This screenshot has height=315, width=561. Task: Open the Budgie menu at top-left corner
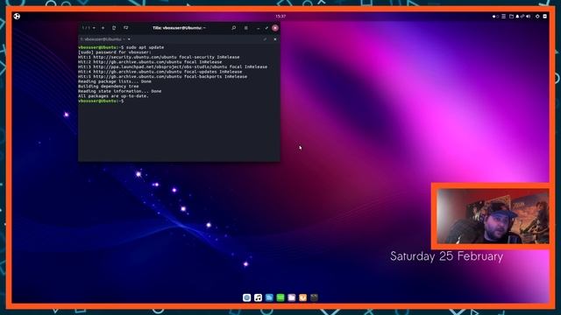pyautogui.click(x=17, y=16)
